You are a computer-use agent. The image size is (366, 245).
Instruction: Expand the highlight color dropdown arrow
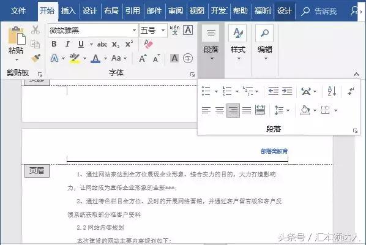point(84,58)
